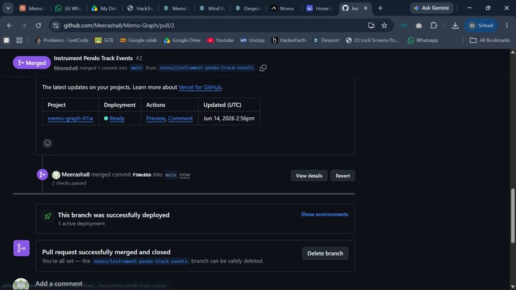Go back to the previous page
This screenshot has width=516, height=290.
coord(9,26)
